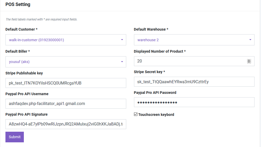The height and width of the screenshot is (147, 261).
Task: Increase Displayed Number of Product with up arrow
Action: point(249,60)
